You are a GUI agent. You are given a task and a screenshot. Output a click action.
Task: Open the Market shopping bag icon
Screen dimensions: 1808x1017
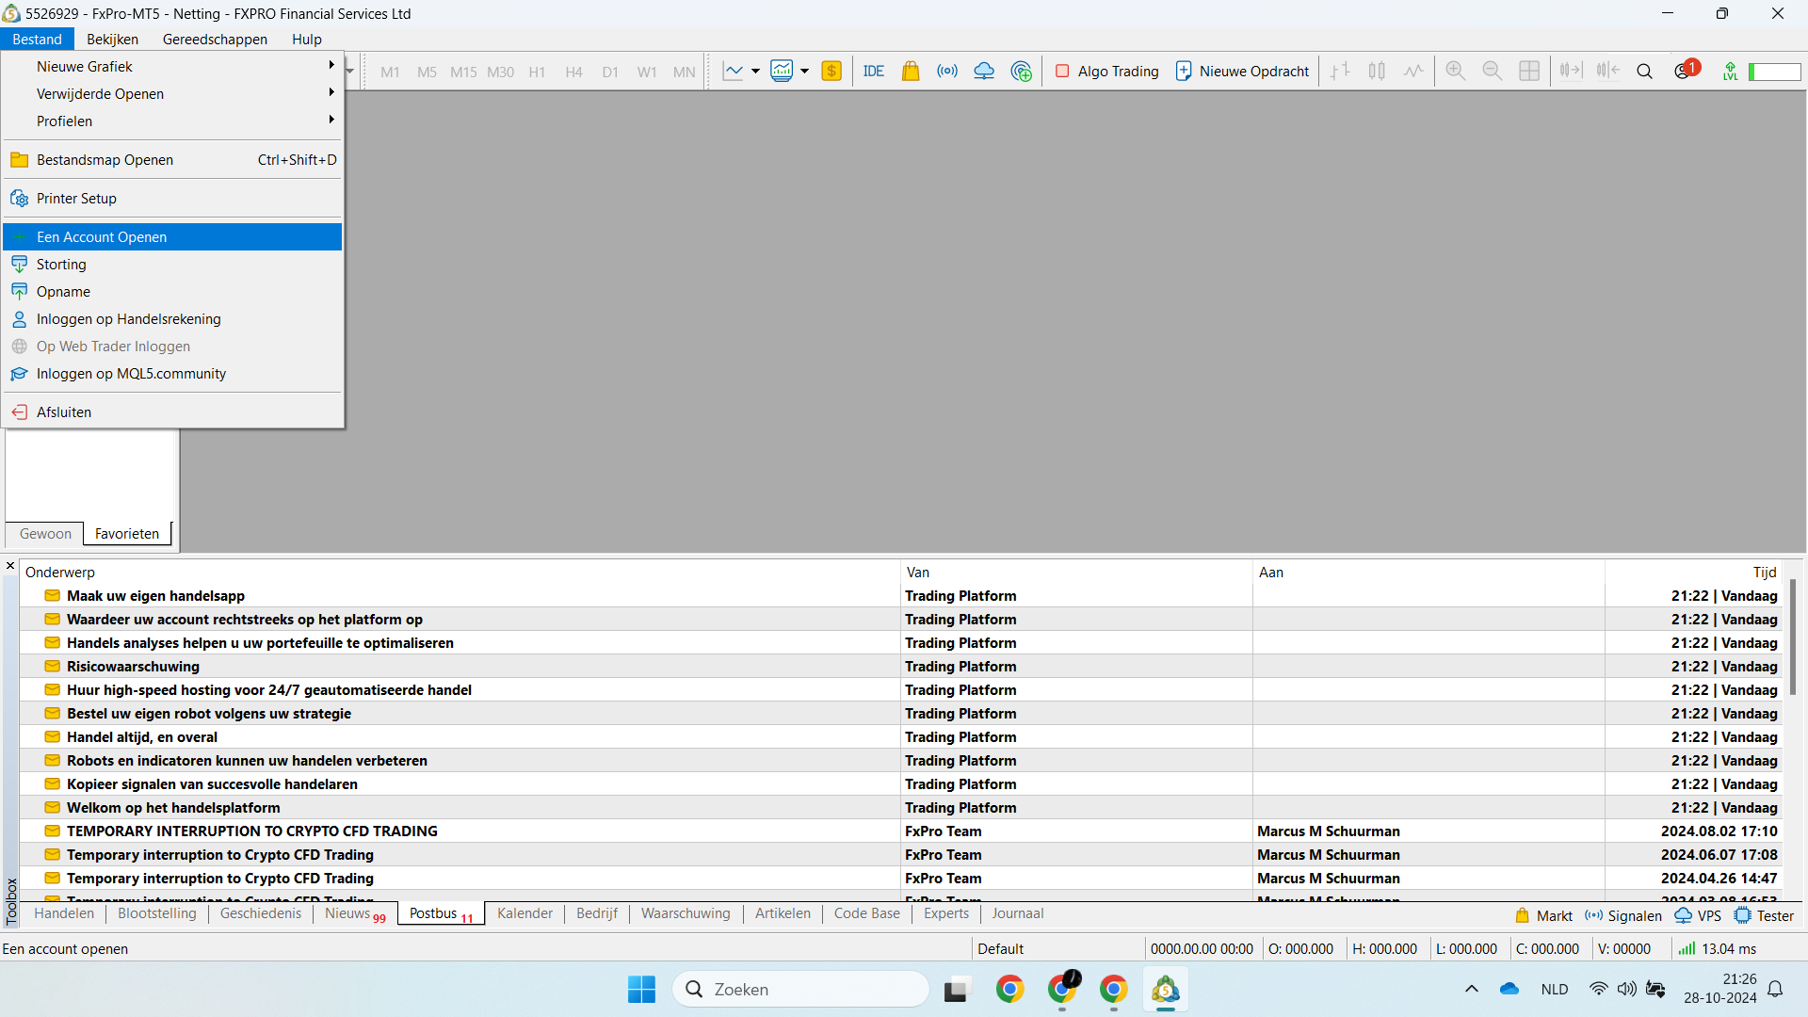[911, 71]
